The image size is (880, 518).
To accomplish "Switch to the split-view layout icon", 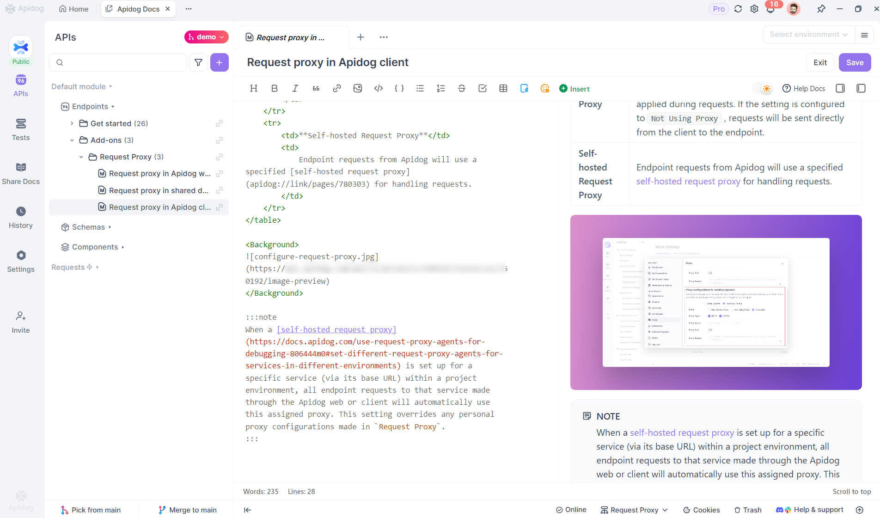I will coord(840,88).
